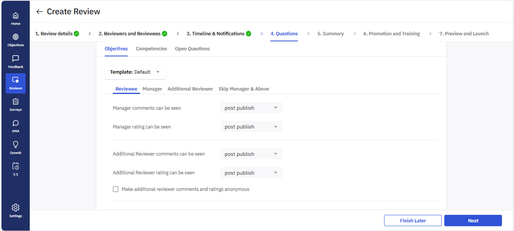
Task: Jump to step 5 Summary
Action: (x=330, y=34)
